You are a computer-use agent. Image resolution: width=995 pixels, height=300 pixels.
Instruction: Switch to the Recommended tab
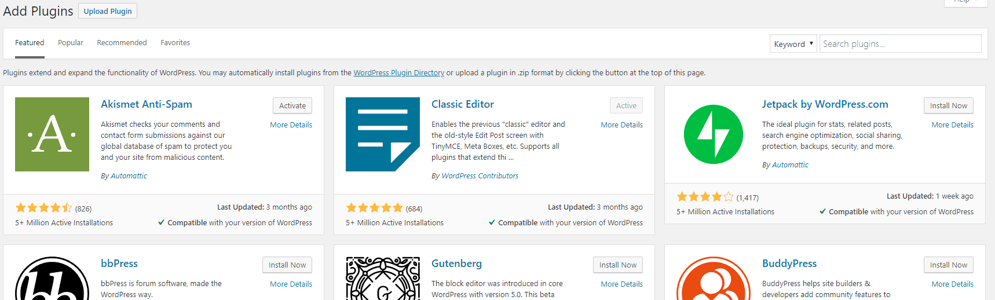[122, 43]
